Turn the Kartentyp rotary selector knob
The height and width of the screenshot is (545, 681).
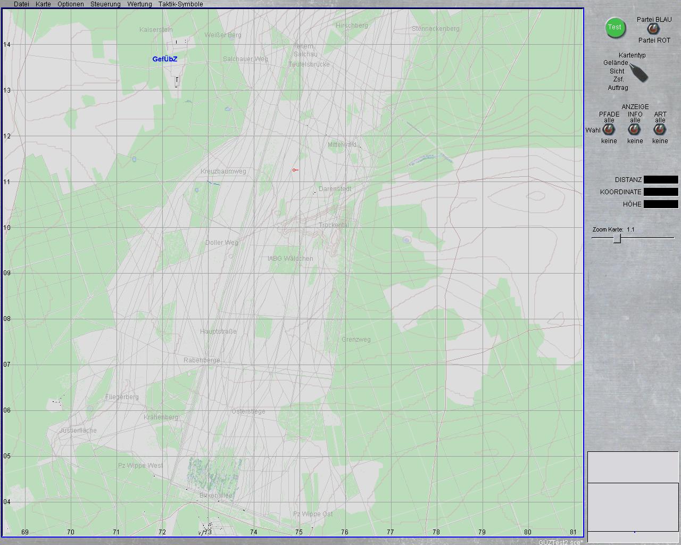click(x=638, y=72)
